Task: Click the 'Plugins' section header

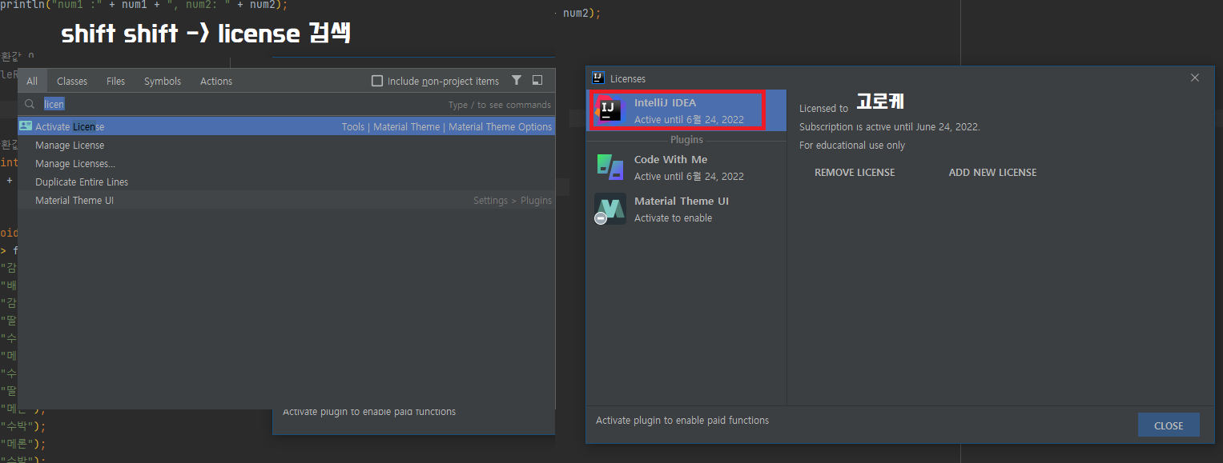Action: coord(686,140)
